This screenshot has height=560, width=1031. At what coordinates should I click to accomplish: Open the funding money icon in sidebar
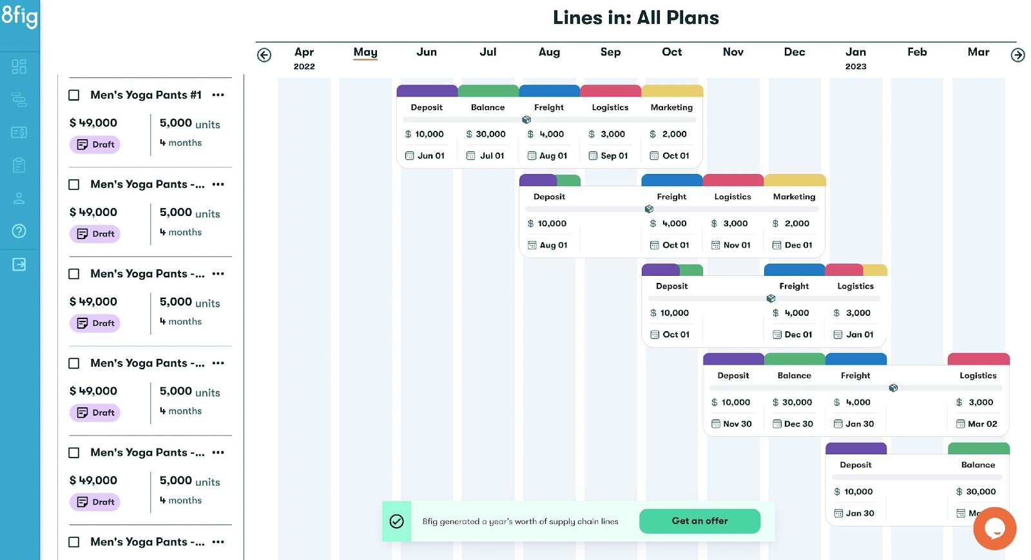pyautogui.click(x=19, y=132)
